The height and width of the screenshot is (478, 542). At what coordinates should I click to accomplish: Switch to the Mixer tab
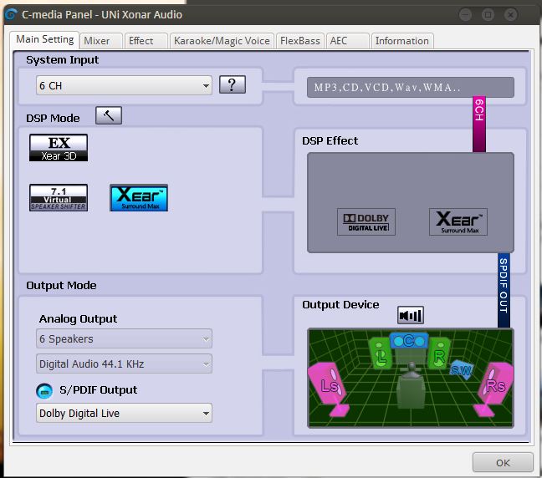pos(101,41)
